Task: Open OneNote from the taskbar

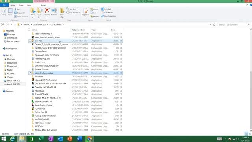Action: pyautogui.click(x=51, y=139)
